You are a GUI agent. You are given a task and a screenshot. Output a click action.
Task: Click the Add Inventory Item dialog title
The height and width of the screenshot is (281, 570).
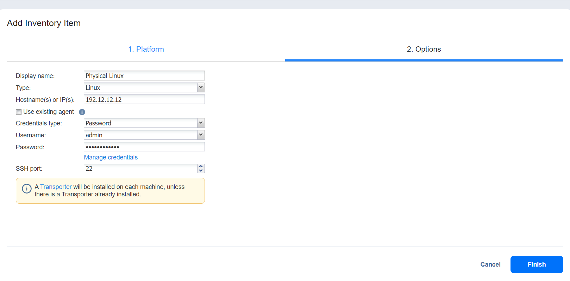(x=44, y=23)
